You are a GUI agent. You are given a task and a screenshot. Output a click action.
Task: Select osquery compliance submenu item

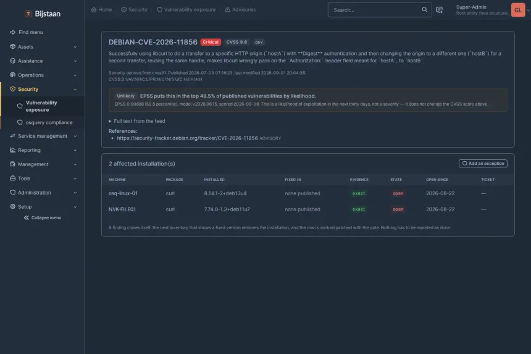tap(43, 122)
